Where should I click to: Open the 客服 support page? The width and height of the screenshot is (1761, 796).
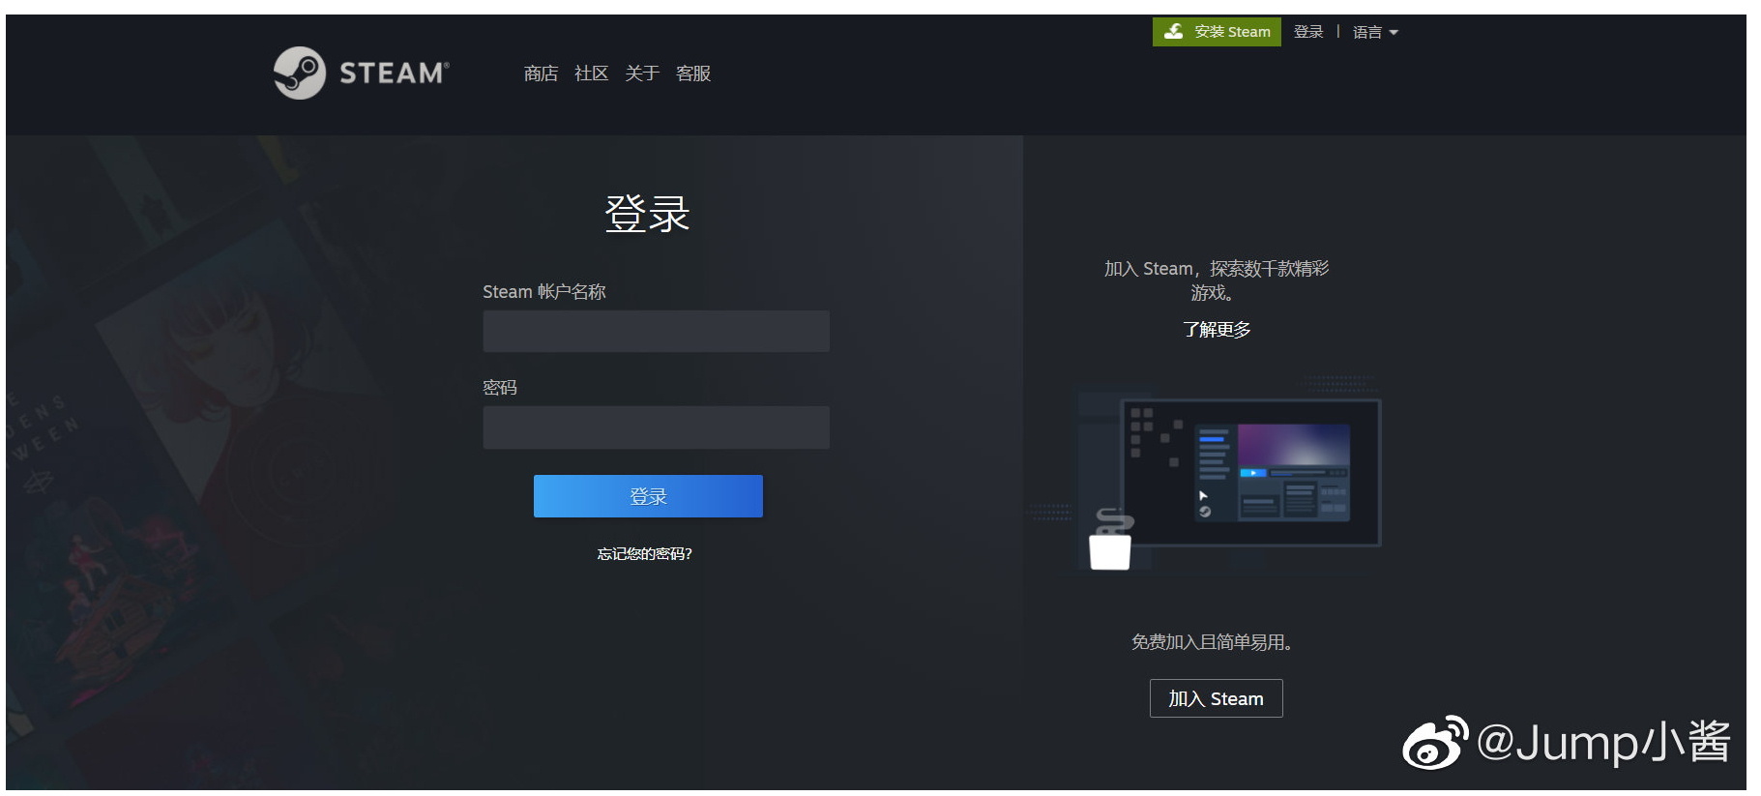click(x=693, y=74)
